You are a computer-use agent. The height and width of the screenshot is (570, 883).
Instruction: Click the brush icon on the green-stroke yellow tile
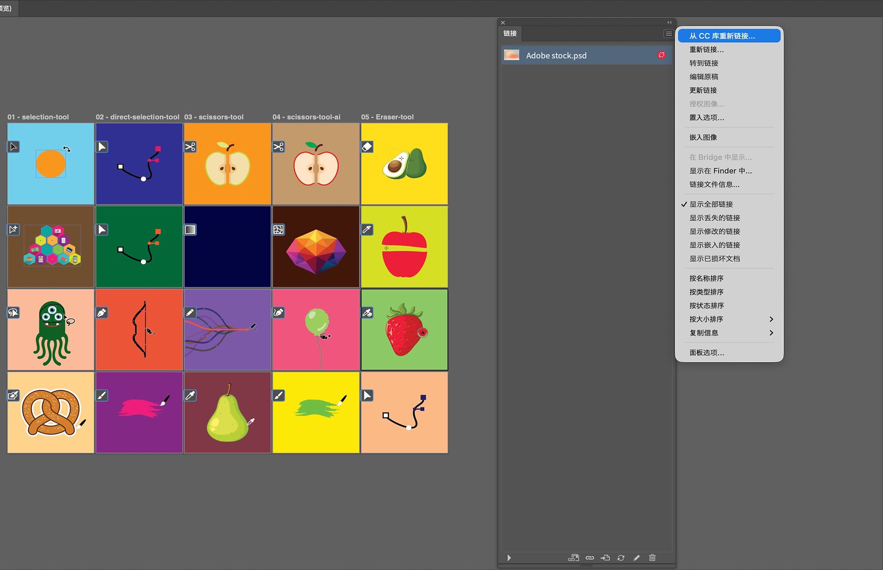[x=279, y=395]
